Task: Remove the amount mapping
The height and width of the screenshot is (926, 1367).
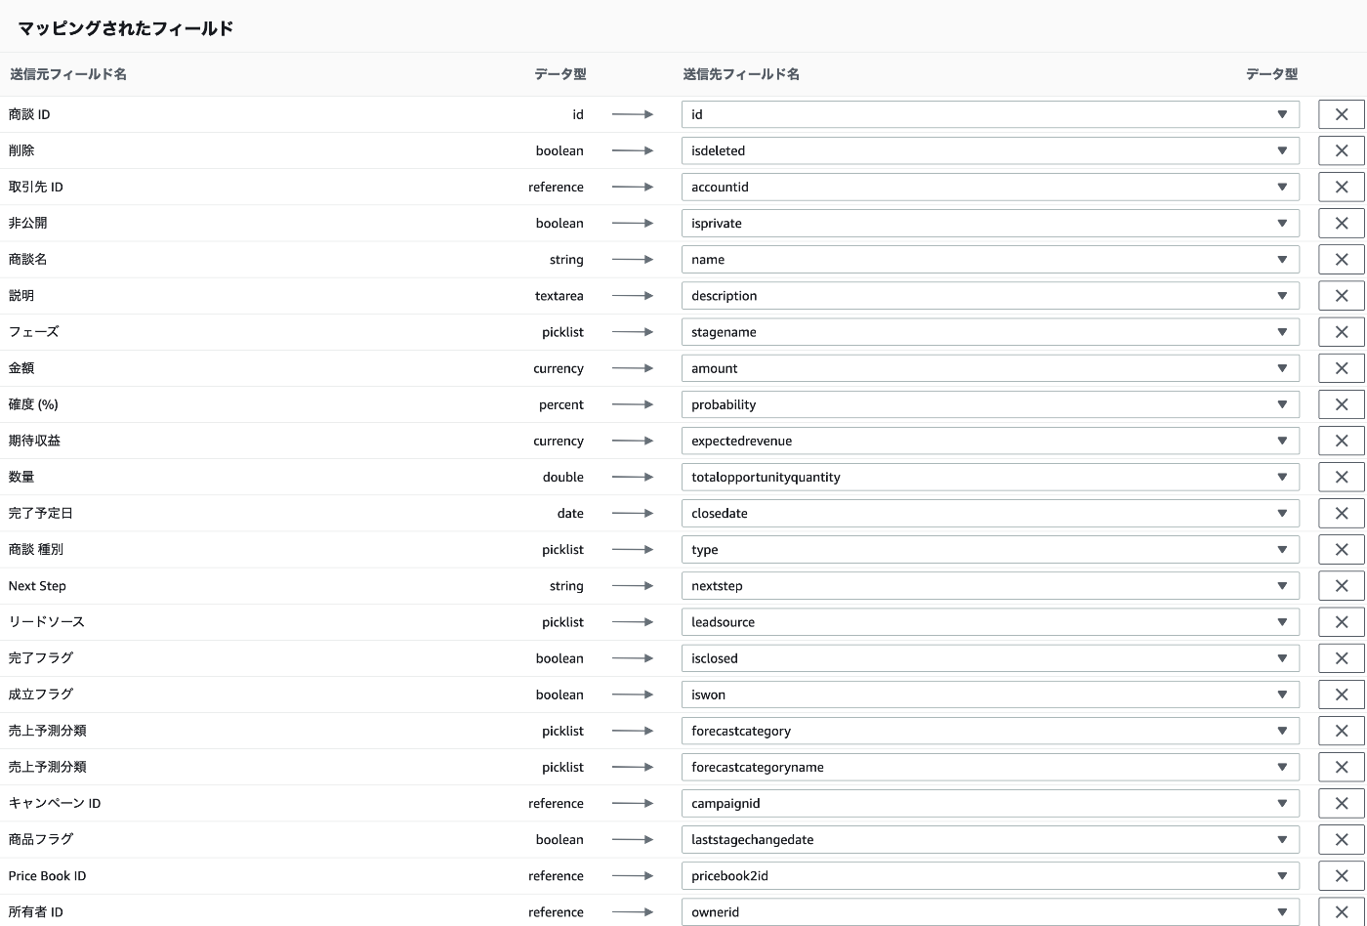Action: pyautogui.click(x=1341, y=368)
